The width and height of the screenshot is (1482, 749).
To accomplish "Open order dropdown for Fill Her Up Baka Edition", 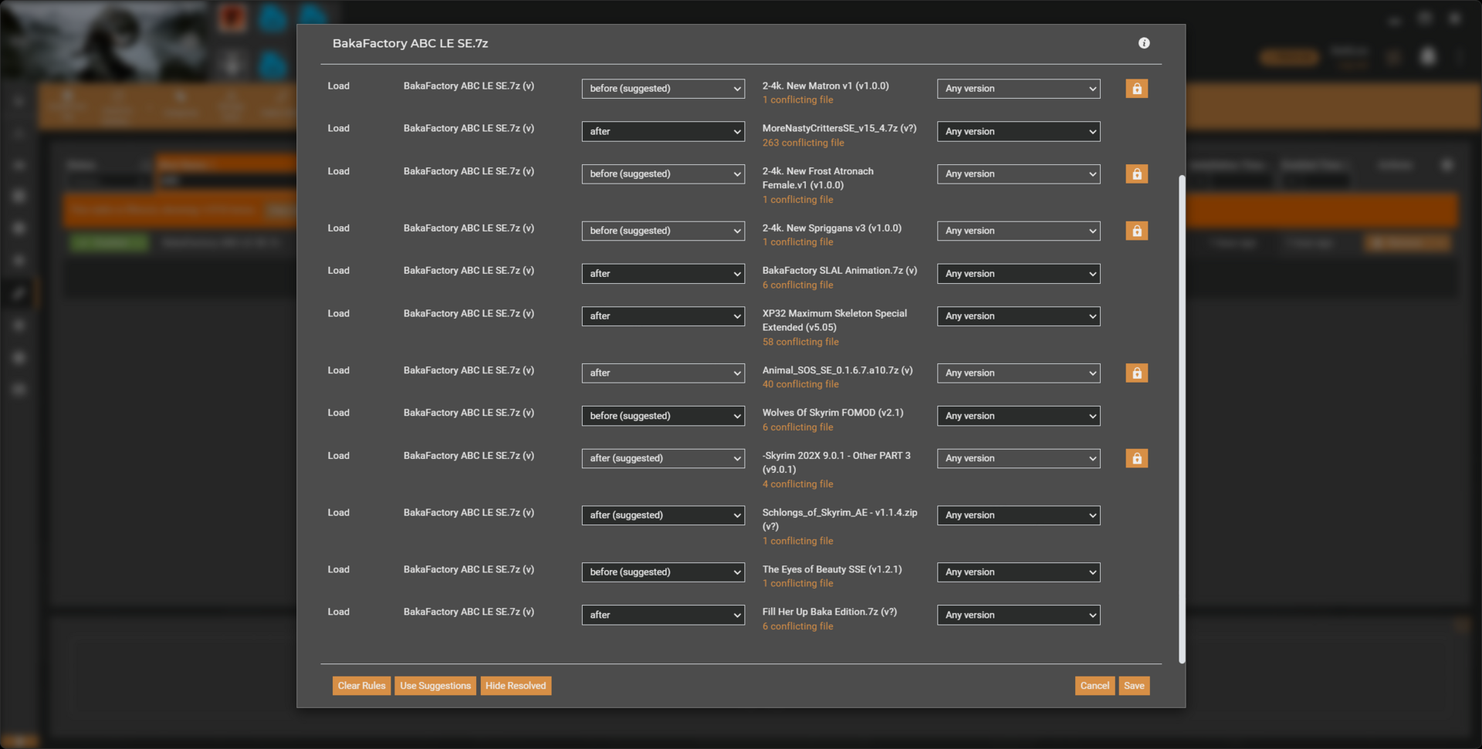I will [663, 615].
